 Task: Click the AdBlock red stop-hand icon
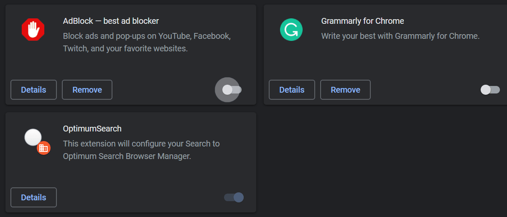point(33,30)
